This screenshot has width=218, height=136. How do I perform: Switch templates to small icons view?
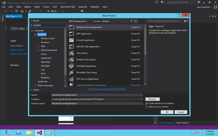(x=132, y=21)
